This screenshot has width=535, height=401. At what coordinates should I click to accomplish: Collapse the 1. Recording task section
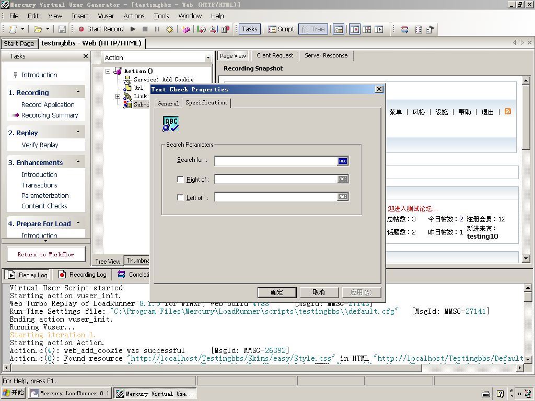[78, 92]
